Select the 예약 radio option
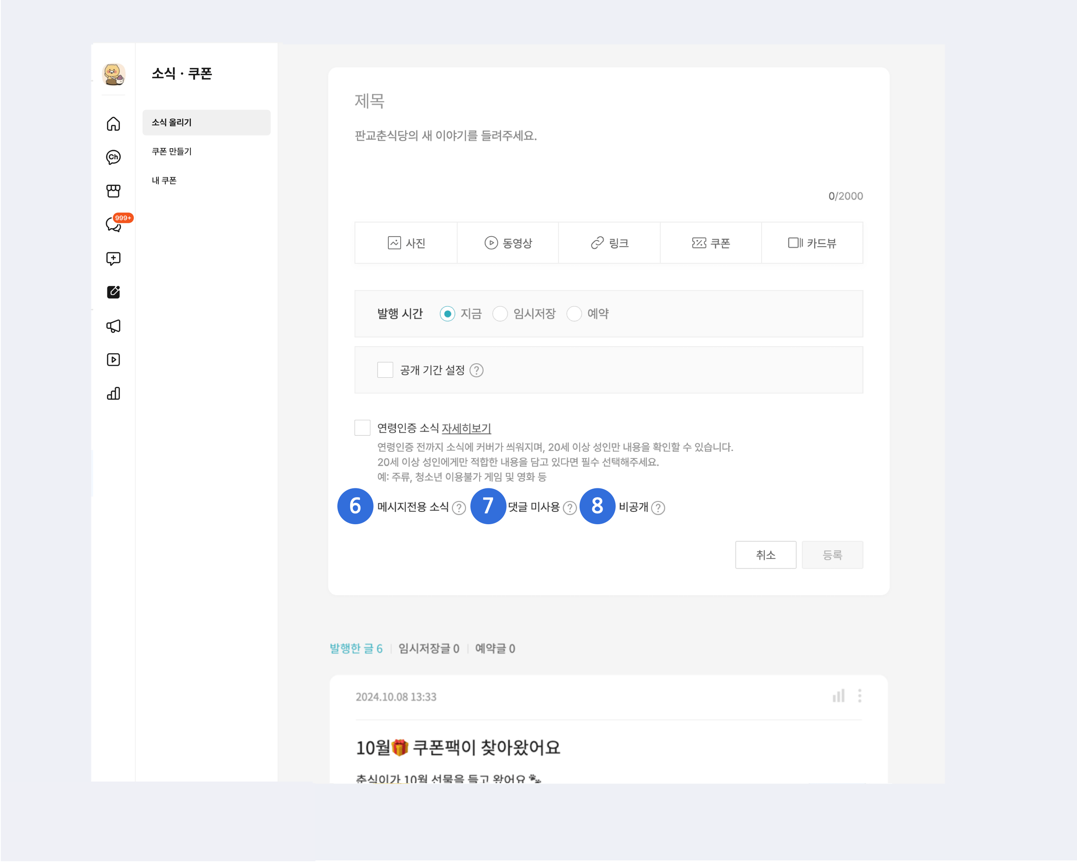The height and width of the screenshot is (862, 1077). 574,314
